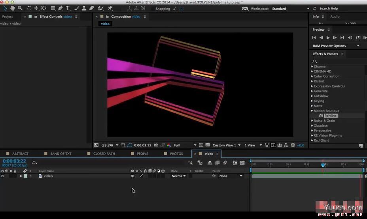This screenshot has width=367, height=219.
Task: Open the timeline graph editor icon
Action: tap(242, 163)
